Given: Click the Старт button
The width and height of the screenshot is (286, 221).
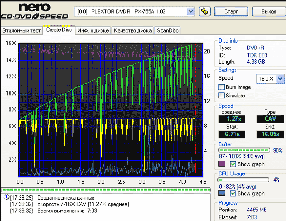Looking at the screenshot, I should [x=231, y=11].
